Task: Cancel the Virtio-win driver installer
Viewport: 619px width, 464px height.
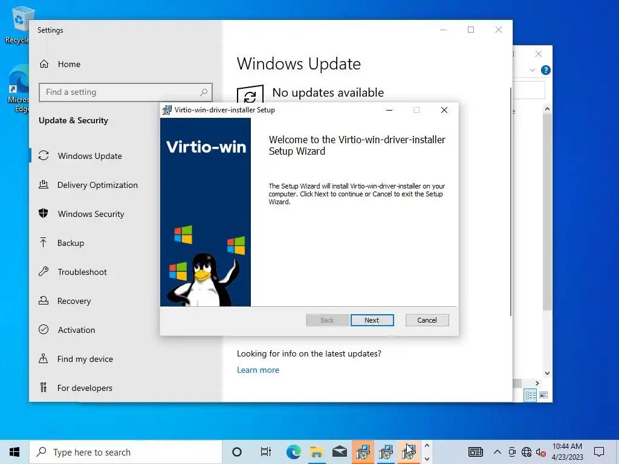Action: click(x=427, y=320)
